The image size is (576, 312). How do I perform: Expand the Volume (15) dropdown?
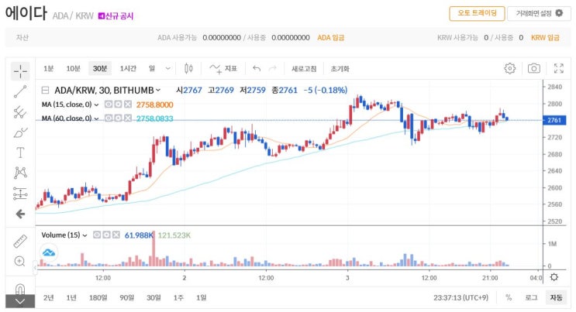(85, 235)
